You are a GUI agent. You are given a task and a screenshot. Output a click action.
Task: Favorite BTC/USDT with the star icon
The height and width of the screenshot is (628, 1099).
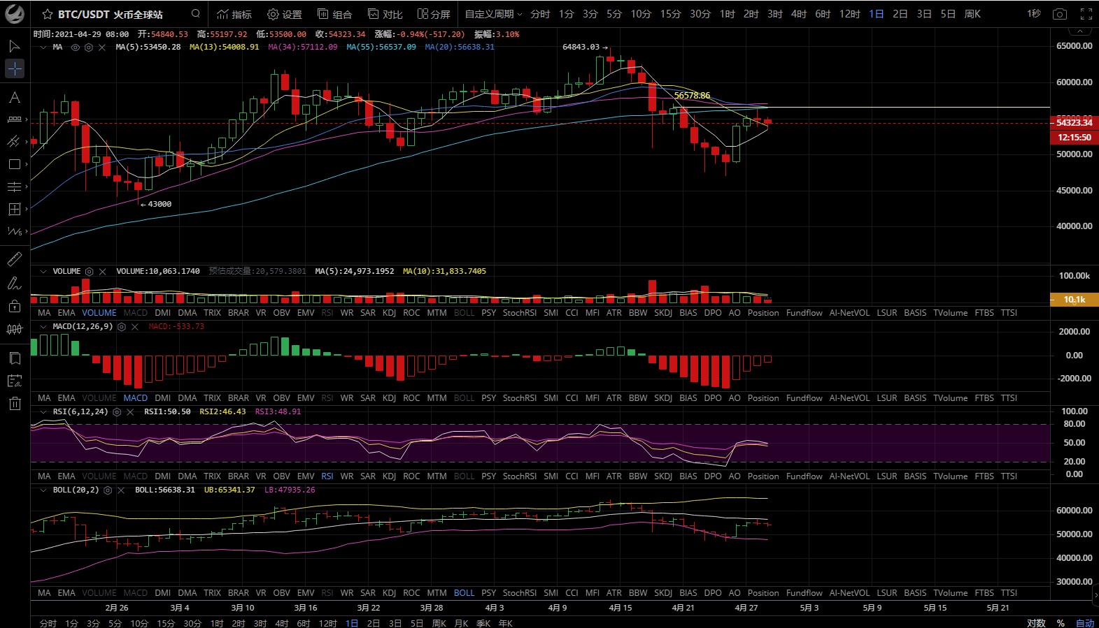[x=48, y=14]
